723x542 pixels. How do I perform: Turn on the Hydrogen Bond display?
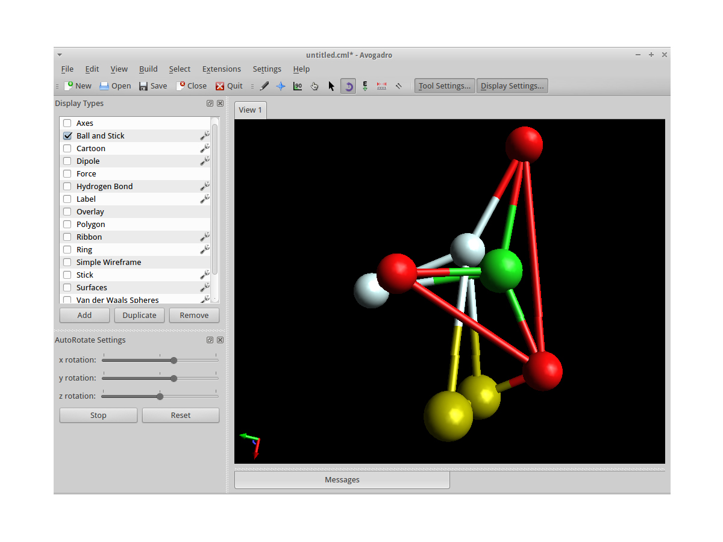coord(67,187)
